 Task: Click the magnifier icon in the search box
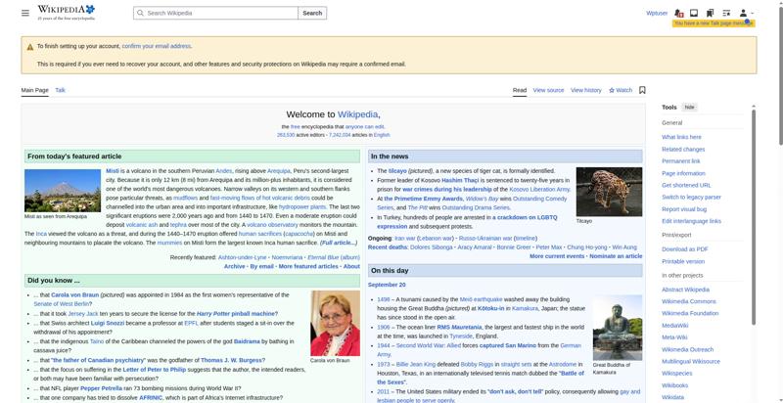point(140,13)
